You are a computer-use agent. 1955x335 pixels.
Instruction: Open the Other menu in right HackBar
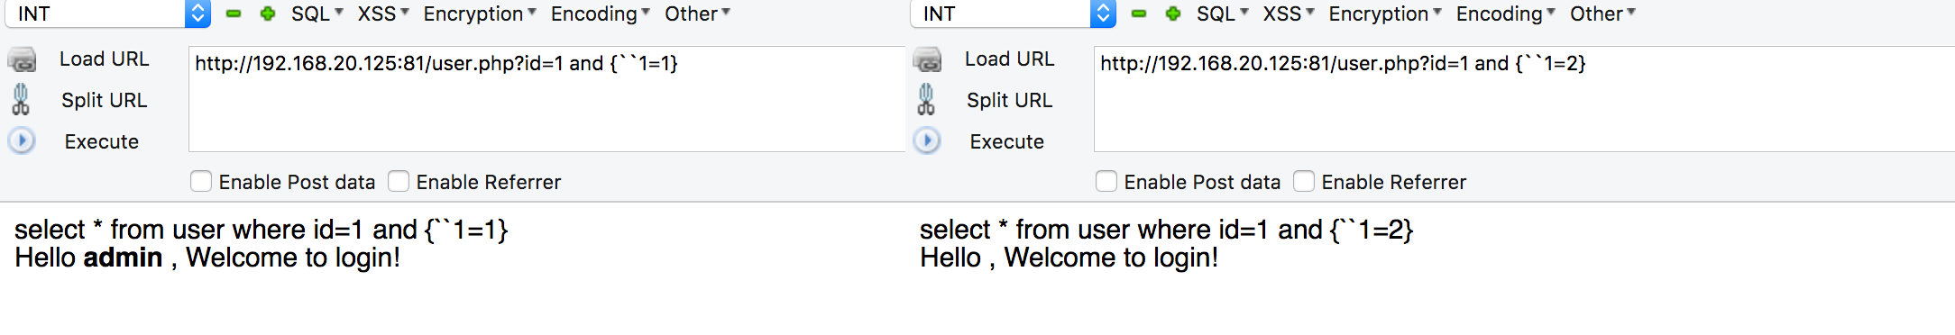[1602, 14]
